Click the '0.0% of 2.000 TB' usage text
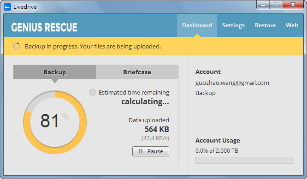This screenshot has height=179, width=307. [217, 150]
